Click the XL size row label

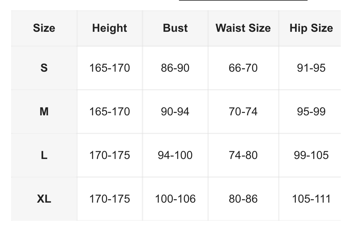coord(44,199)
